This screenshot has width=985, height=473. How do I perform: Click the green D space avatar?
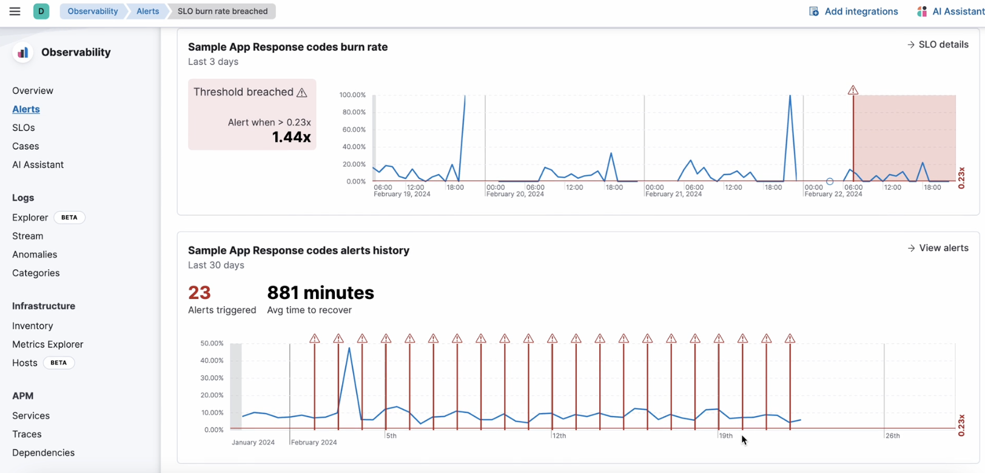click(41, 11)
